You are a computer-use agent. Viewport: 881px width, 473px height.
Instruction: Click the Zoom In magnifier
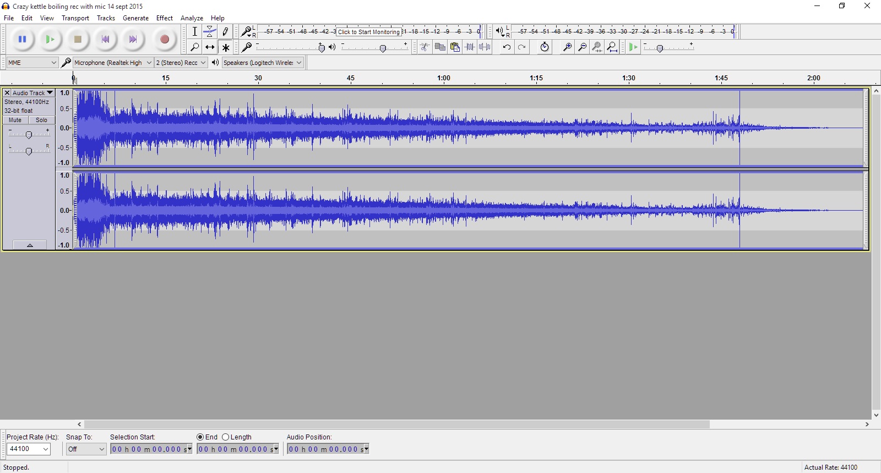pyautogui.click(x=567, y=47)
